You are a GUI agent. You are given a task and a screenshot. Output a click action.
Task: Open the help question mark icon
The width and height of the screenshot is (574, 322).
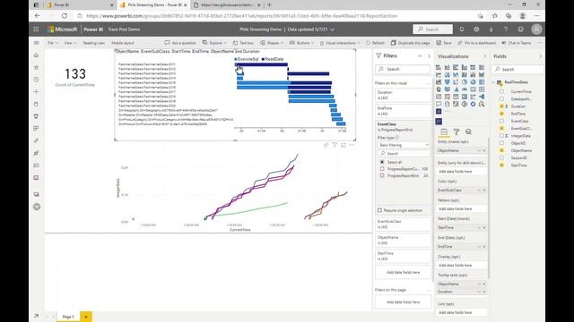[506, 30]
